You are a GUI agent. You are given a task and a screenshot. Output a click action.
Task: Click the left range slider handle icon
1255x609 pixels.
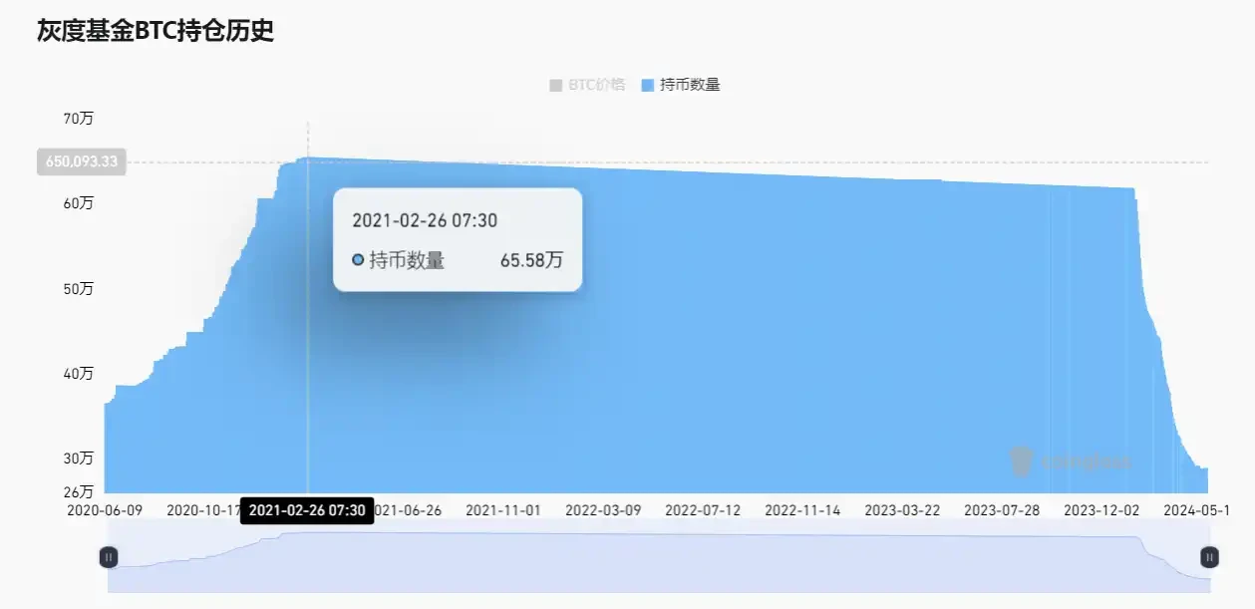coord(109,557)
